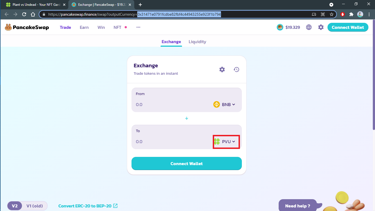Open the tab search dropdown
This screenshot has height=211, width=375.
click(x=331, y=5)
